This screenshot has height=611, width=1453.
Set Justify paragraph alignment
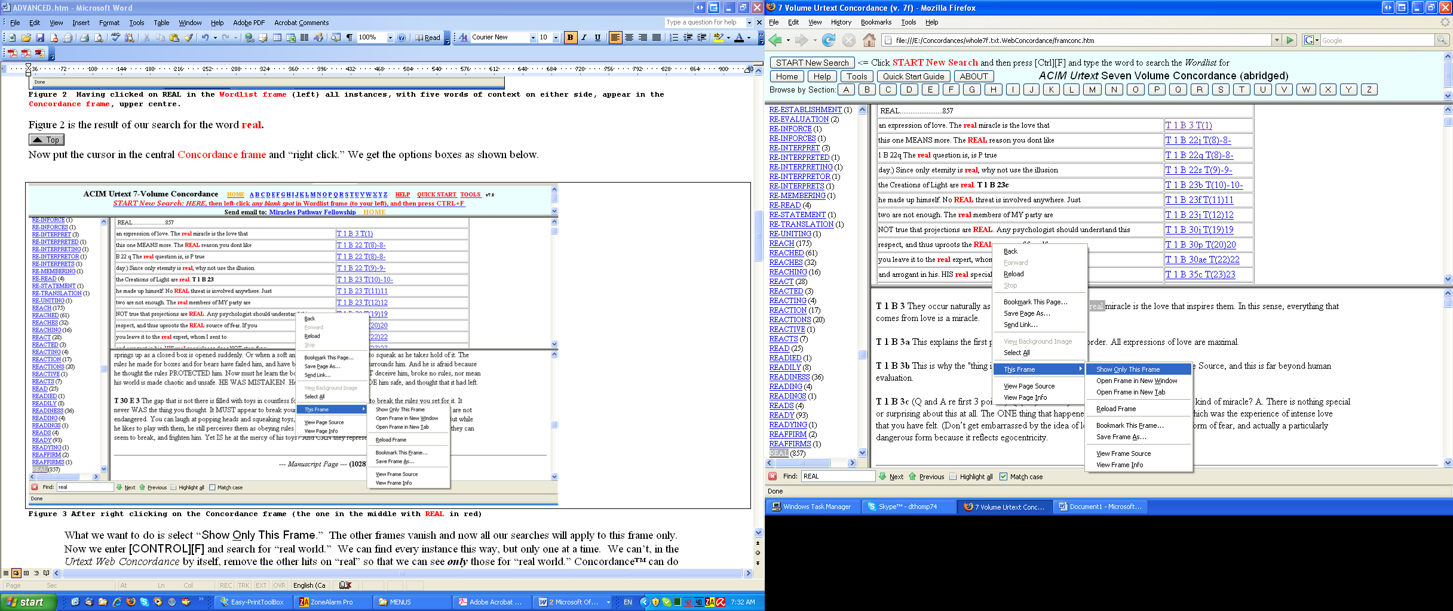[x=657, y=38]
